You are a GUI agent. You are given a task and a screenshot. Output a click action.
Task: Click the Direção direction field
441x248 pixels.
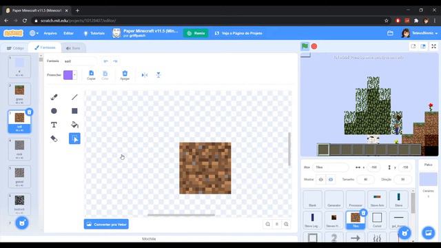[402, 179]
